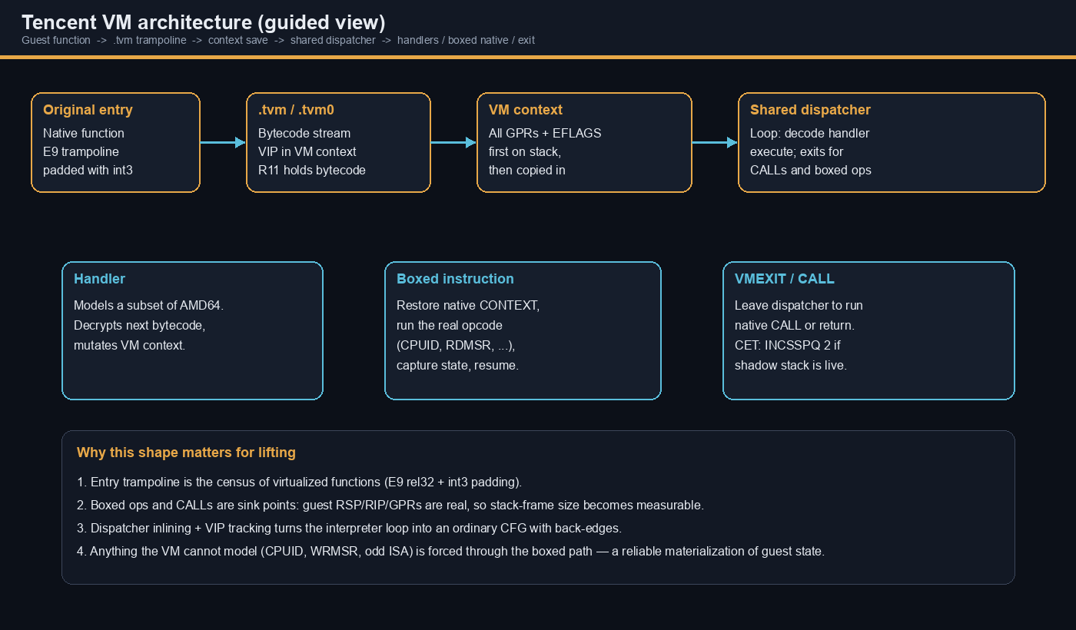Select the 'Shared dispatcher' box heading

(x=810, y=110)
